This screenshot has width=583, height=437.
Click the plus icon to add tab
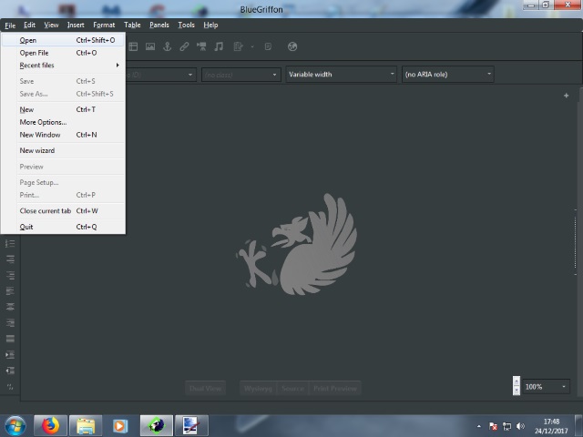tap(566, 96)
